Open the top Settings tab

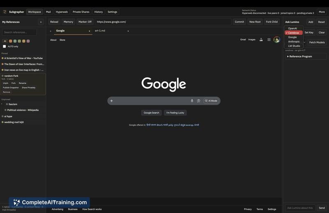click(112, 12)
